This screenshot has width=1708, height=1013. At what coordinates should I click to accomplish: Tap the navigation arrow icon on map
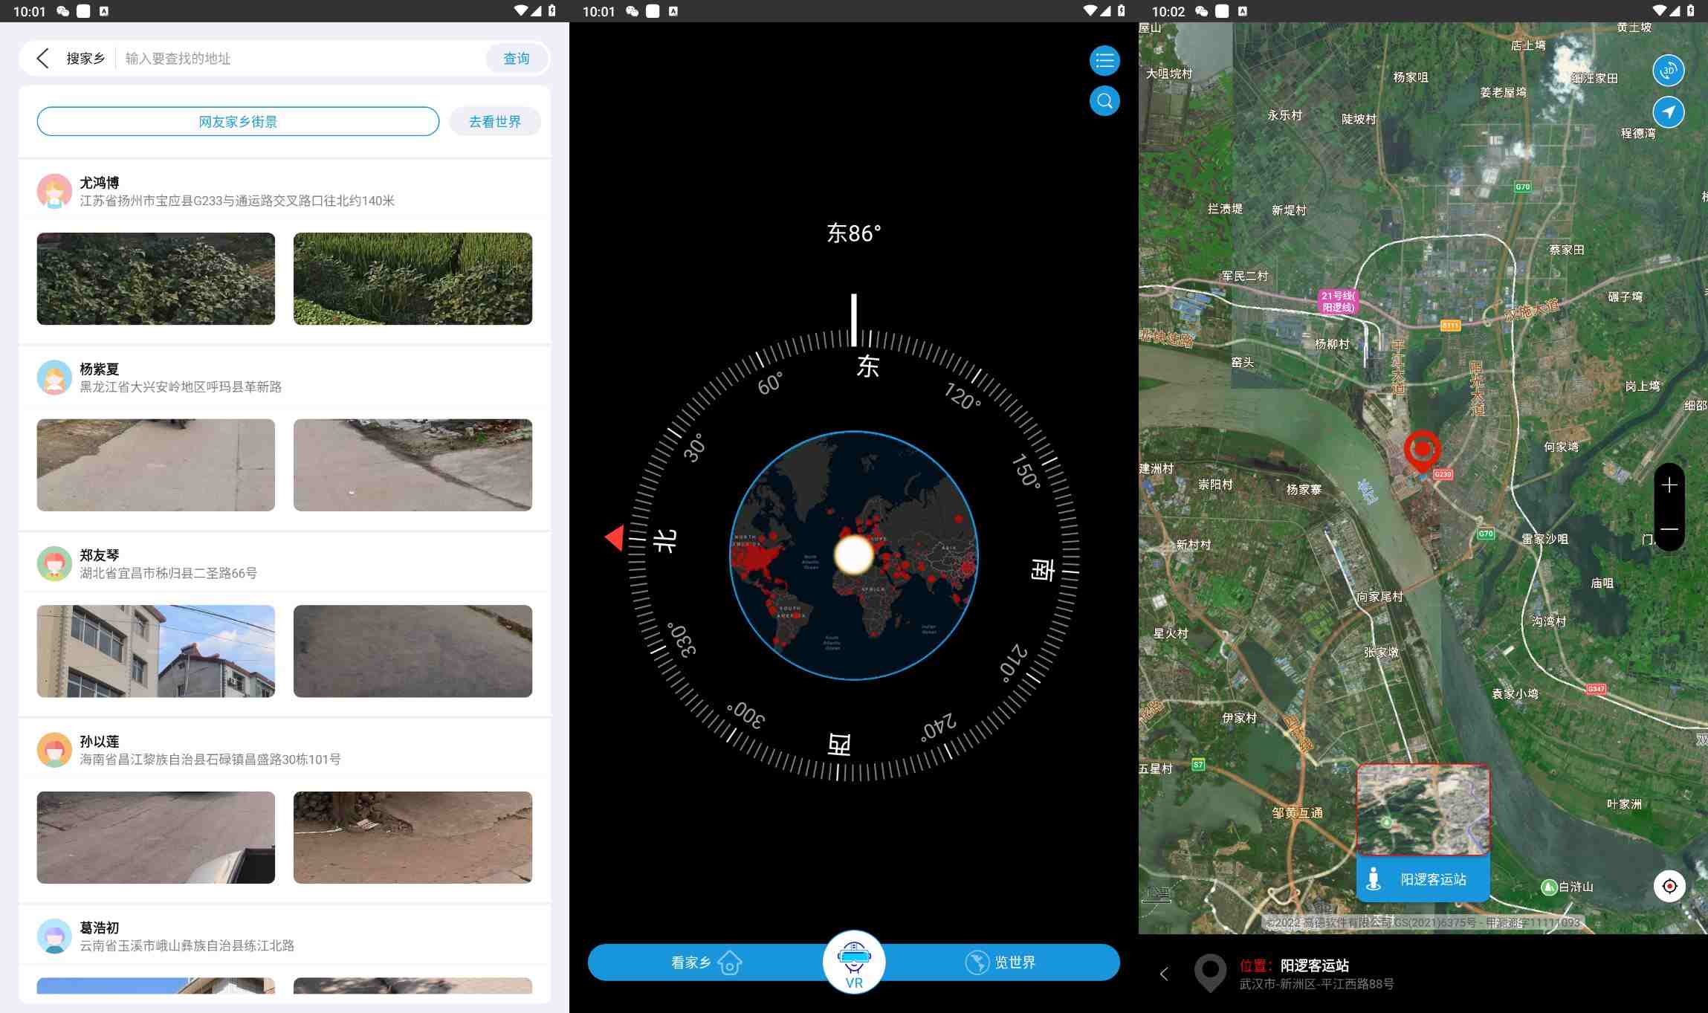(1668, 112)
